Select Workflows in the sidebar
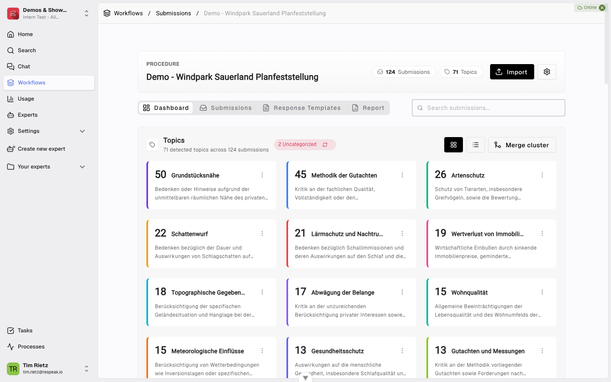Screen dimensions: 611x382 (x=49, y=83)
